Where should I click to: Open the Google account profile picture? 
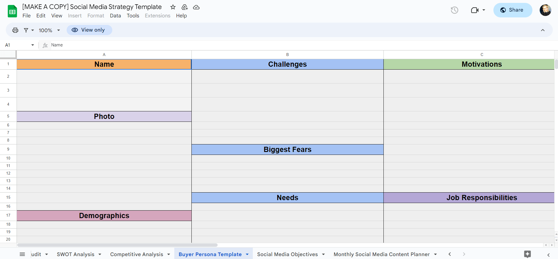tap(545, 10)
